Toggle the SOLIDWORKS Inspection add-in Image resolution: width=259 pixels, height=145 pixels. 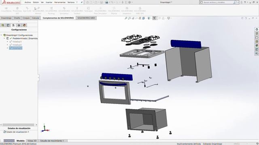pyautogui.click(x=127, y=11)
